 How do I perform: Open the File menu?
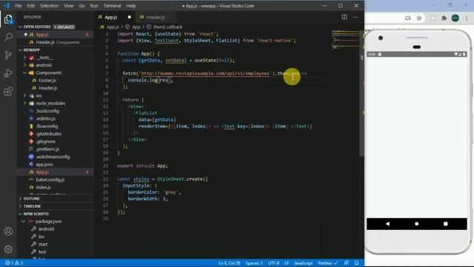pyautogui.click(x=18, y=6)
